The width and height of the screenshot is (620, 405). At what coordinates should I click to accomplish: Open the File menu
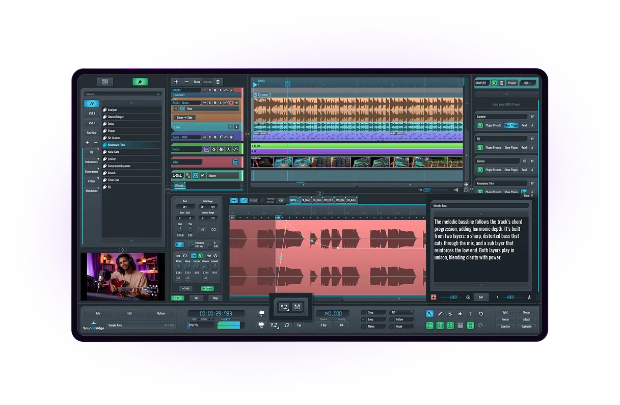[x=97, y=313]
